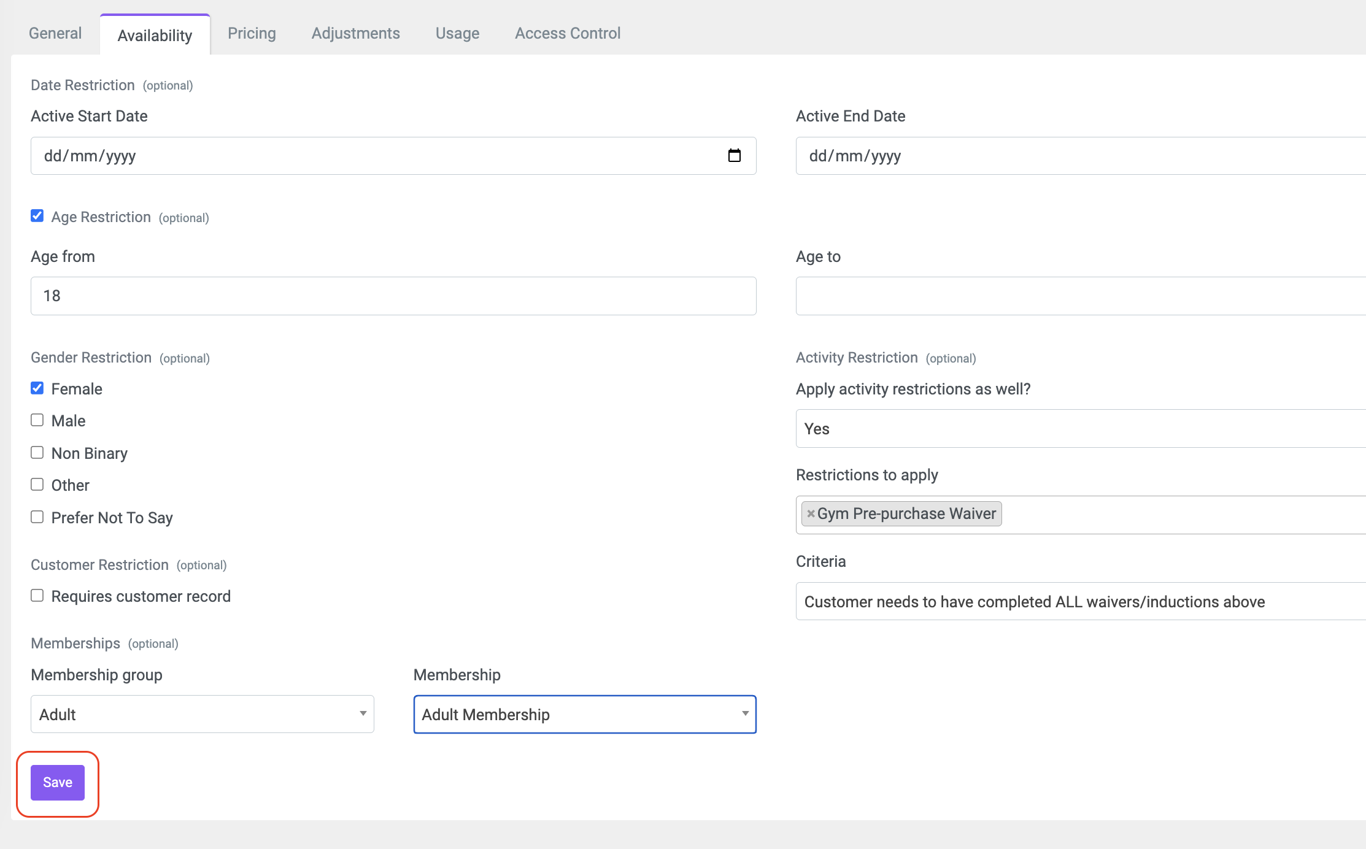1366x849 pixels.
Task: Enable the Male gender checkbox
Action: point(37,420)
